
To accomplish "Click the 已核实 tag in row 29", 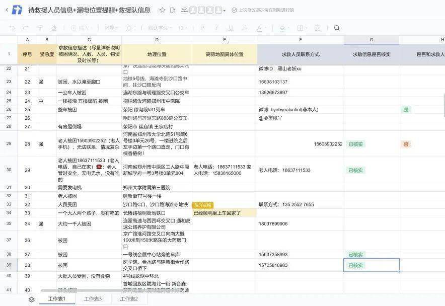I will [x=356, y=144].
